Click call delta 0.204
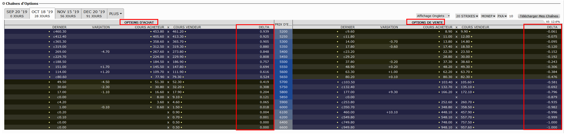564x136 pixels. pyautogui.click(x=264, y=92)
